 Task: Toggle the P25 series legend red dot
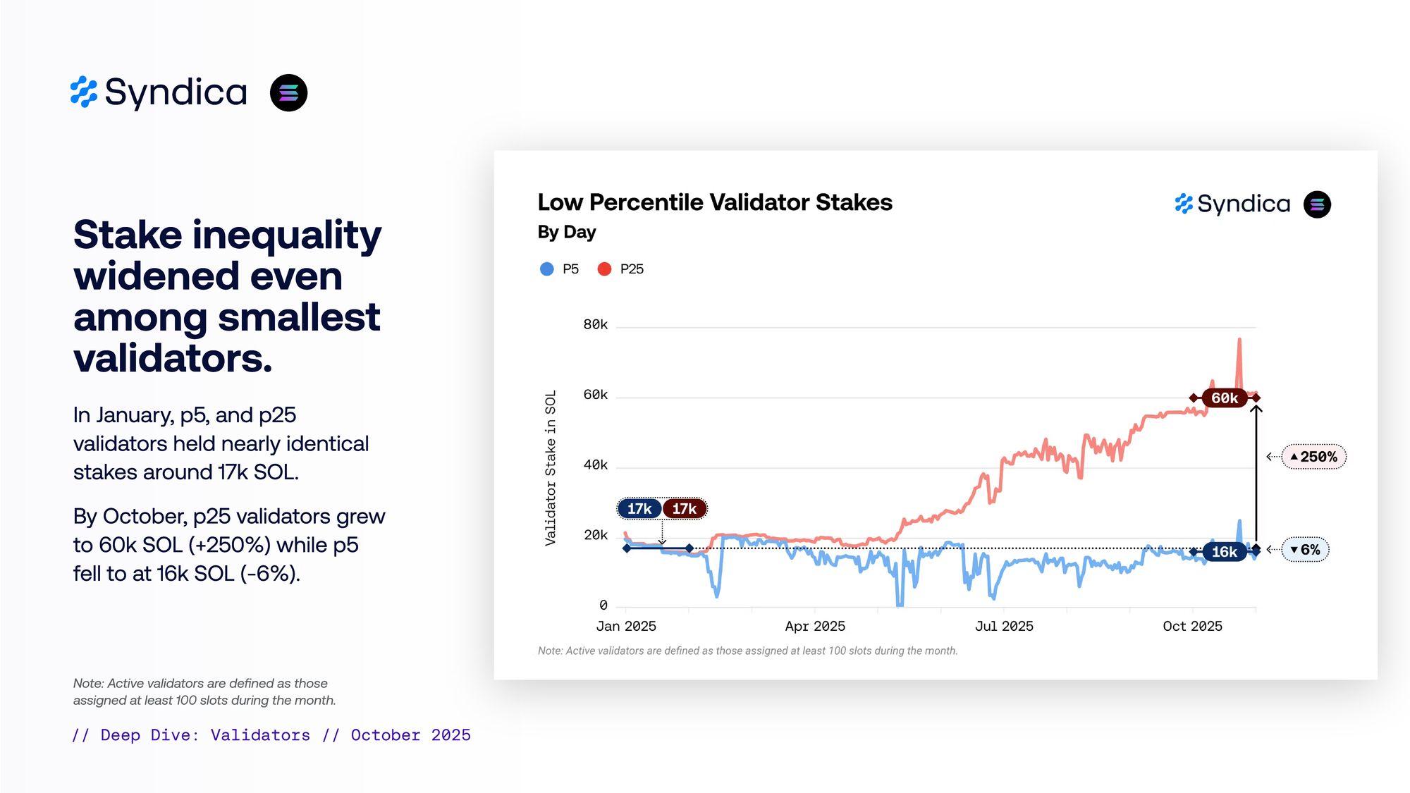coord(604,269)
